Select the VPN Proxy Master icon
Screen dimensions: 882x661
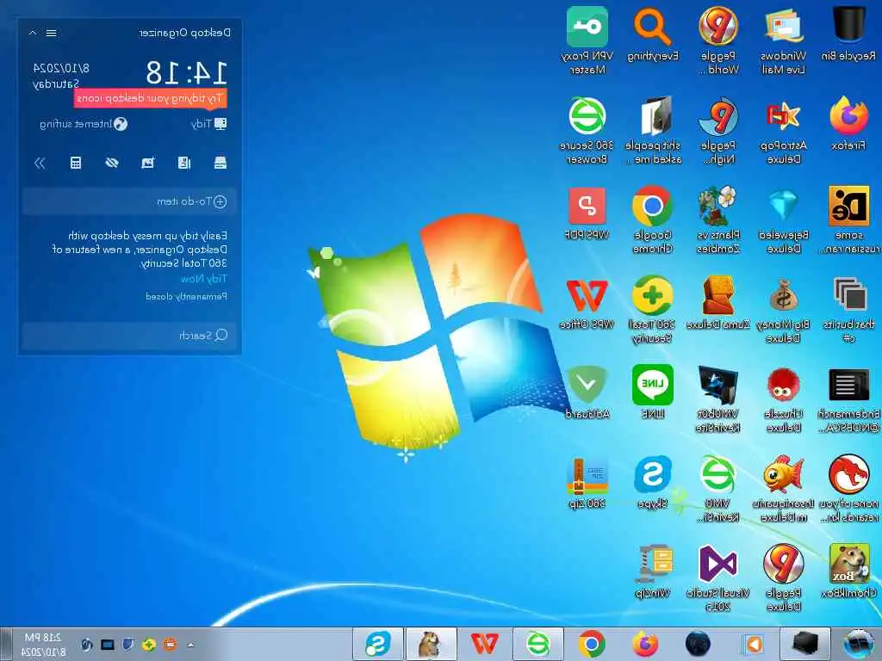coord(587,40)
